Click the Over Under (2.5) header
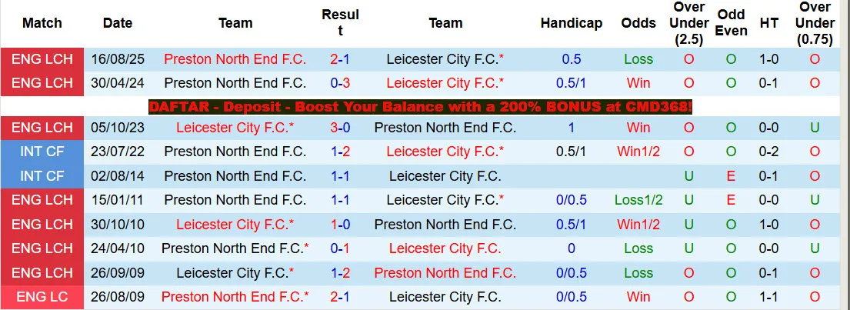The width and height of the screenshot is (850, 310). (x=688, y=23)
